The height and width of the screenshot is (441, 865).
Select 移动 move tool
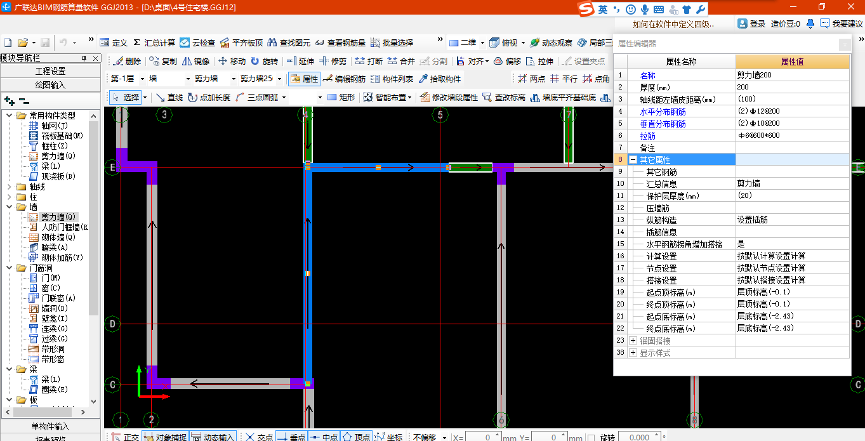pos(232,62)
